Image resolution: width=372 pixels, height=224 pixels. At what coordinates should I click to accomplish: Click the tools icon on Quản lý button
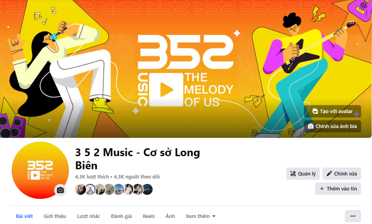(293, 174)
